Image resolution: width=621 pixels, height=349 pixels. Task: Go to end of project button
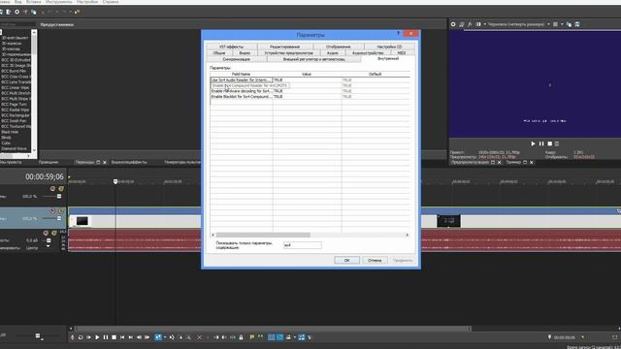tap(130, 337)
